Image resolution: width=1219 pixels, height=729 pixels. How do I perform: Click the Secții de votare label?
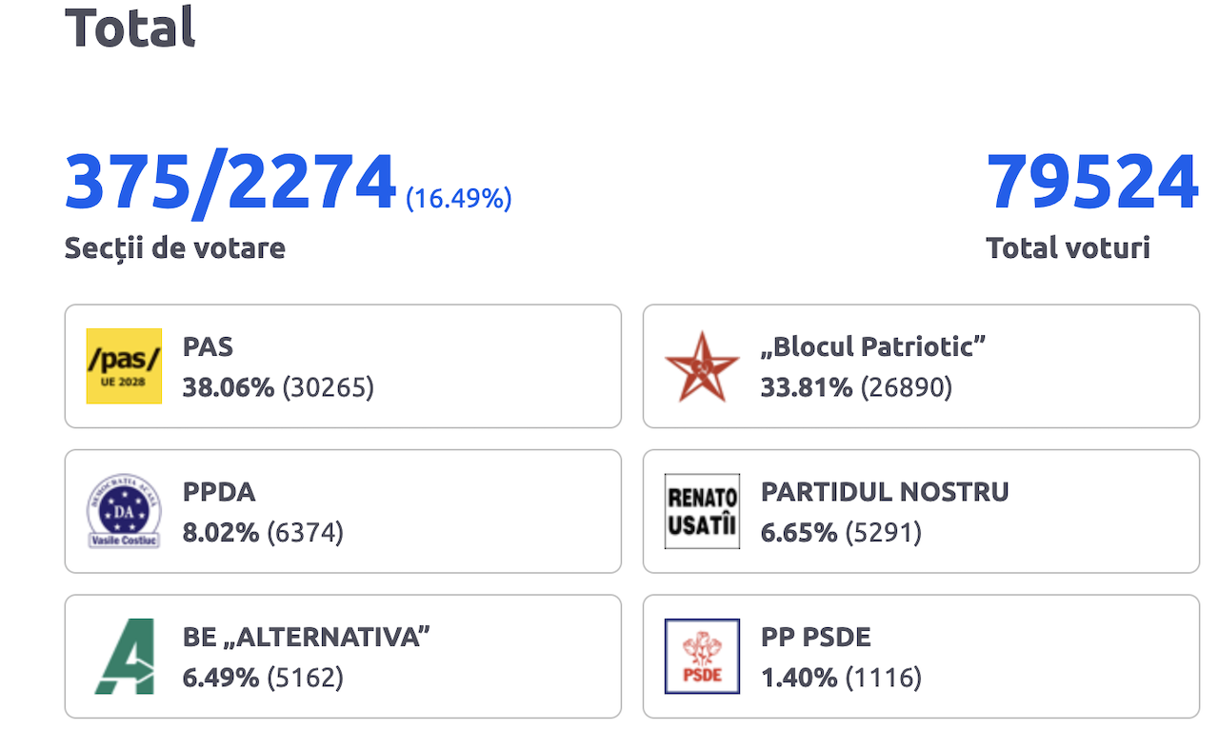point(174,248)
